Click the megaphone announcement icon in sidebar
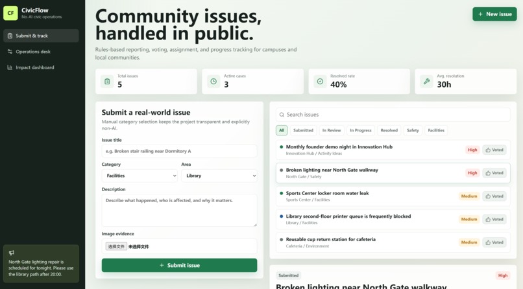523x289 pixels. coord(12,253)
